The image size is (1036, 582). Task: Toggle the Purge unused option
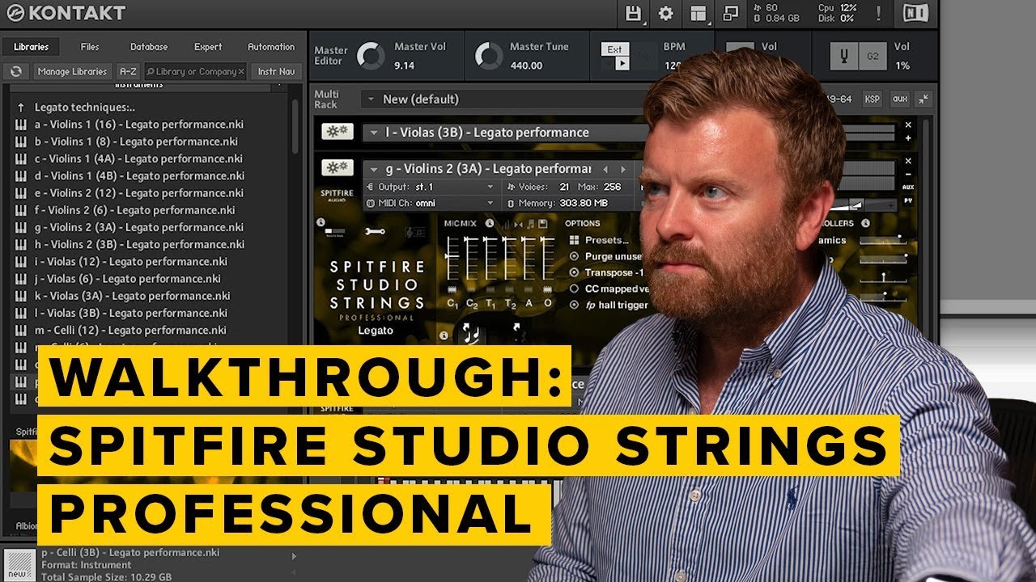coord(575,256)
